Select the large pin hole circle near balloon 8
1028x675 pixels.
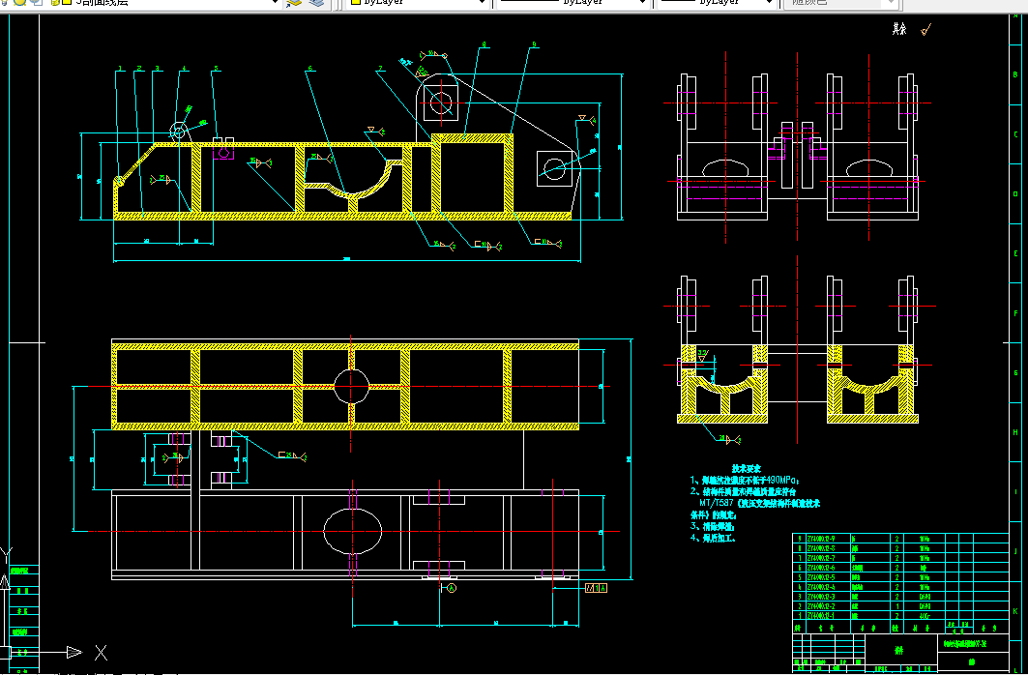[441, 103]
